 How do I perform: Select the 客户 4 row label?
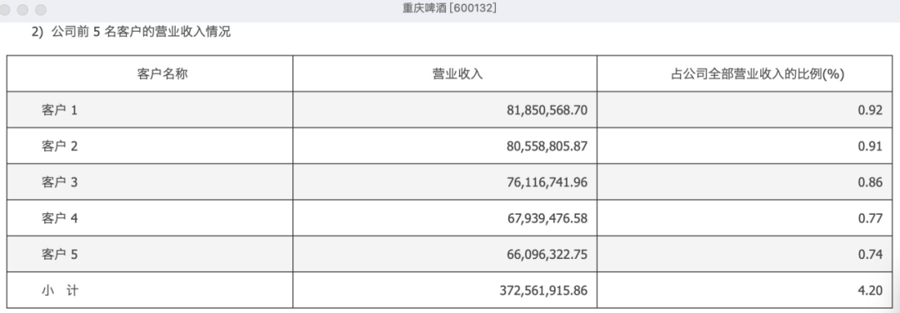59,218
